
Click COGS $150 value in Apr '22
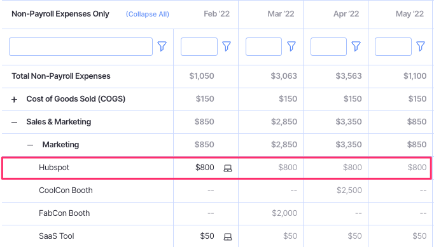[353, 99]
